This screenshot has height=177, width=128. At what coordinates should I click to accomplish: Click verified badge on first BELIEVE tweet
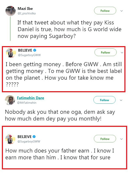[x=35, y=50]
